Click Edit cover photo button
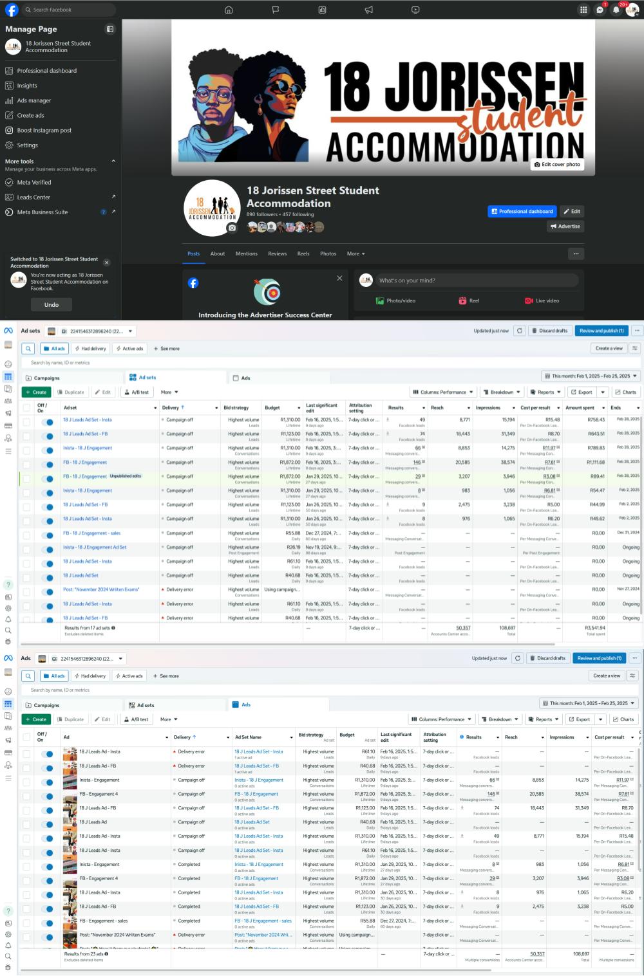644x976 pixels. 557,164
